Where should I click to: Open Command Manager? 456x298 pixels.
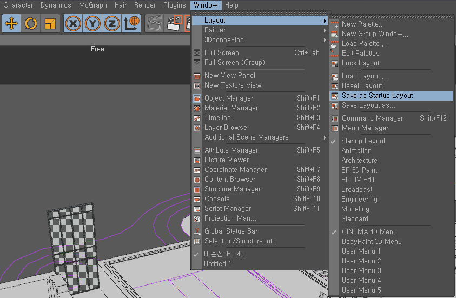point(392,118)
